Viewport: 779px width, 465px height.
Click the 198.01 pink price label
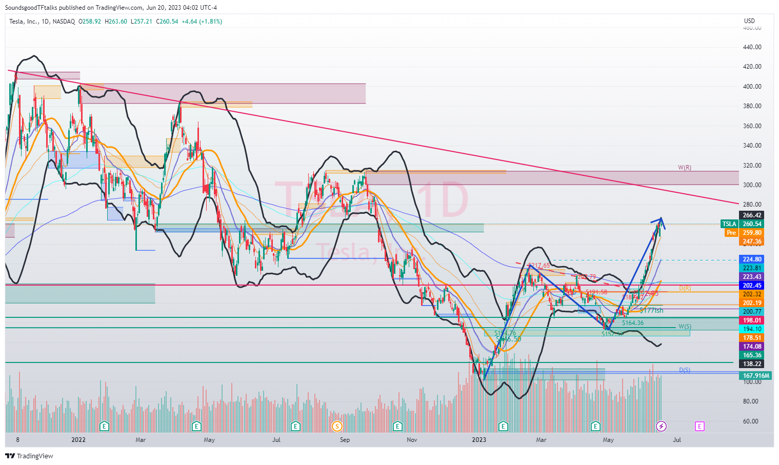click(x=751, y=320)
